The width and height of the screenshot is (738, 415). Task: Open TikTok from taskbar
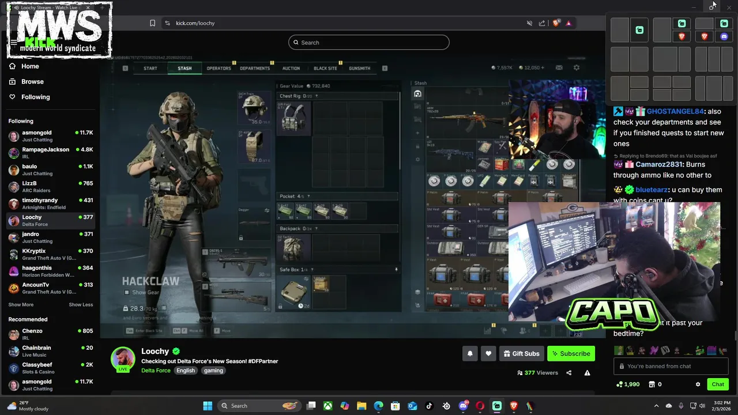(x=429, y=406)
